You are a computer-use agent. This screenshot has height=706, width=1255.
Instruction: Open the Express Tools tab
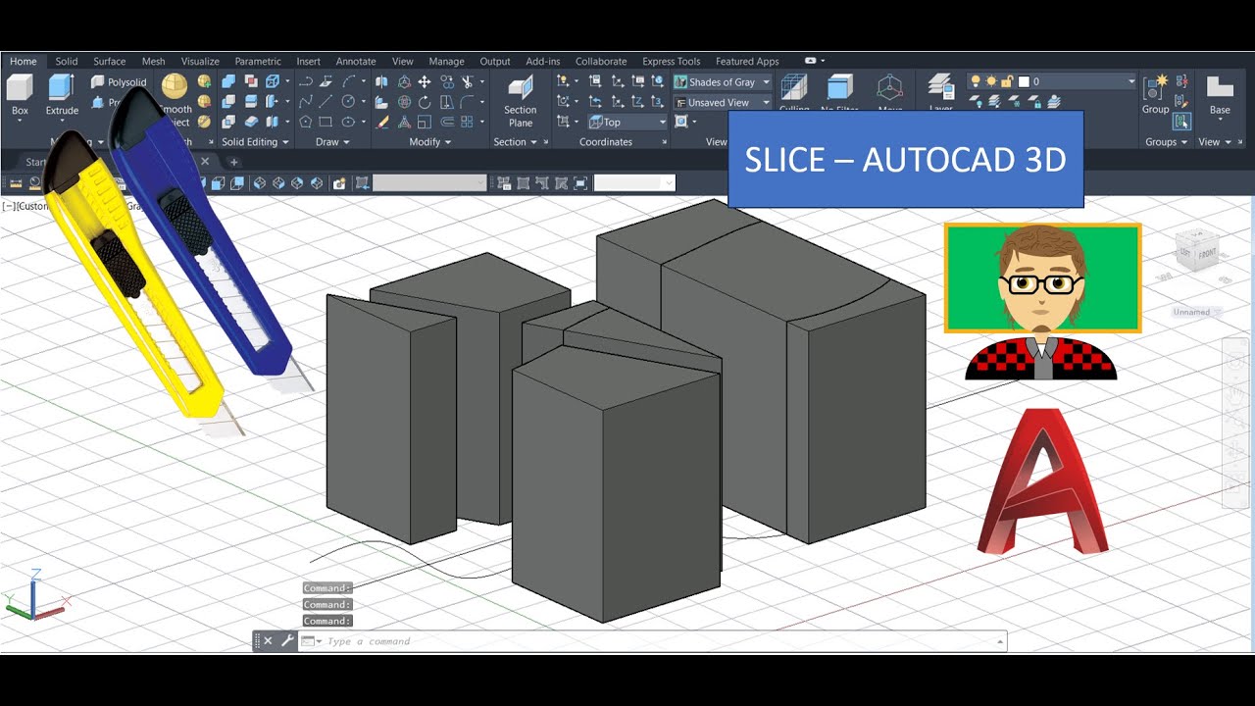[672, 61]
